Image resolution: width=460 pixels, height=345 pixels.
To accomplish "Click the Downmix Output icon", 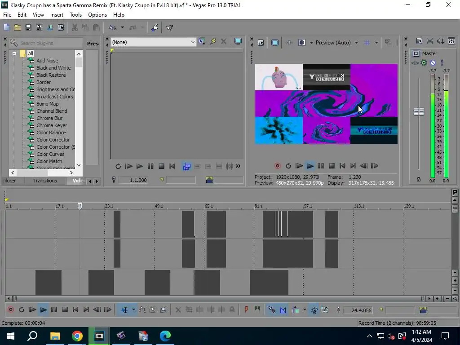I will coord(430,41).
